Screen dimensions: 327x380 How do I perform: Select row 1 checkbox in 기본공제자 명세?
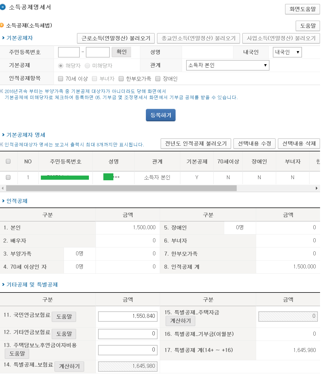8,177
